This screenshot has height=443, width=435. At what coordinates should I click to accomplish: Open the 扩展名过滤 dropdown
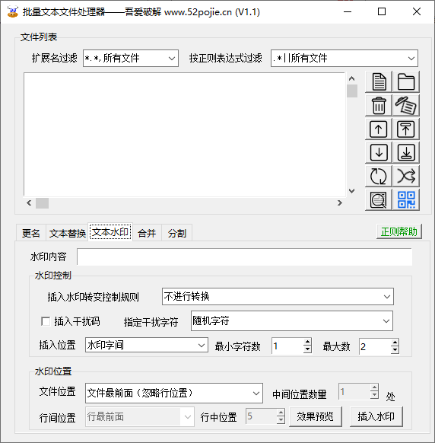click(131, 58)
